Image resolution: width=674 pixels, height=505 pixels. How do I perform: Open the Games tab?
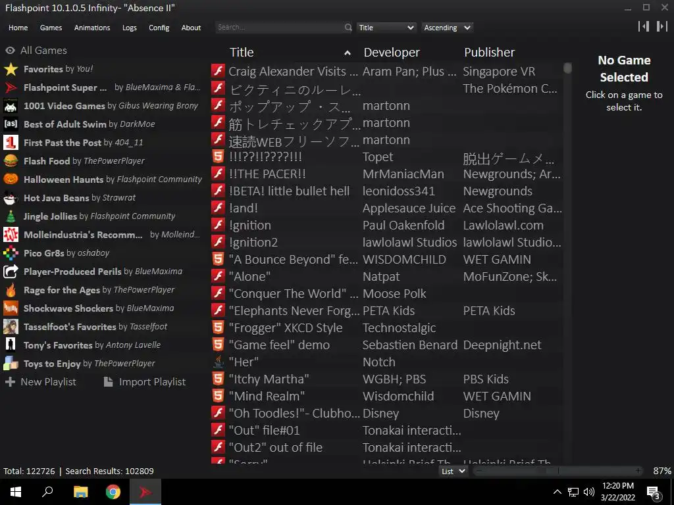pos(51,28)
